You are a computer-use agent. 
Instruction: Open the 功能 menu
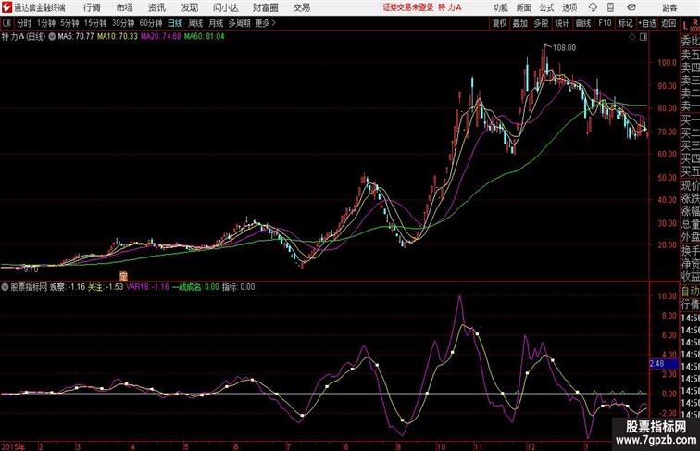coord(500,7)
